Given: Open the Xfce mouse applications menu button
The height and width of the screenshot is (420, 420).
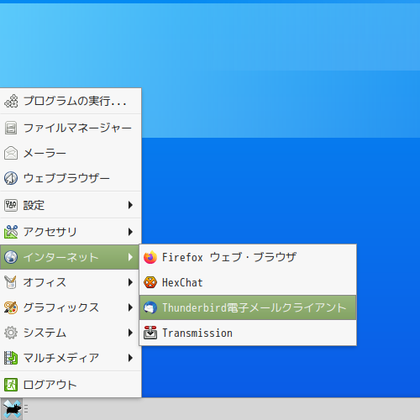Looking at the screenshot, I should (11, 409).
